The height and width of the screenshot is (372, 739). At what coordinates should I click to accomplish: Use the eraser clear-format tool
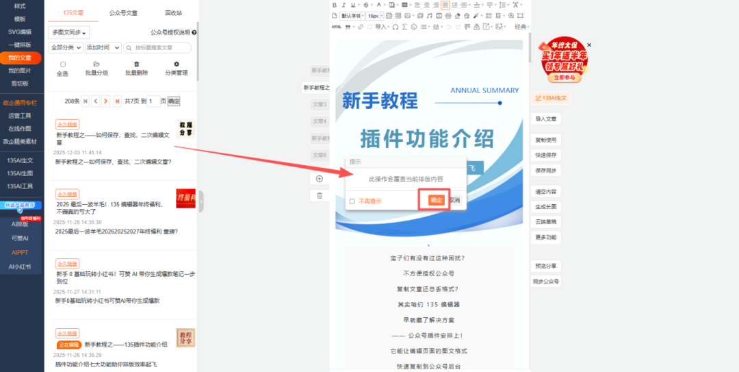458,16
